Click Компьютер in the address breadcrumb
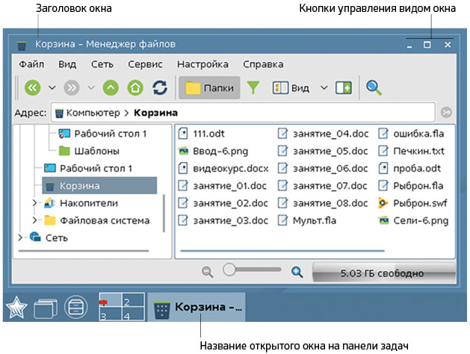 point(92,113)
